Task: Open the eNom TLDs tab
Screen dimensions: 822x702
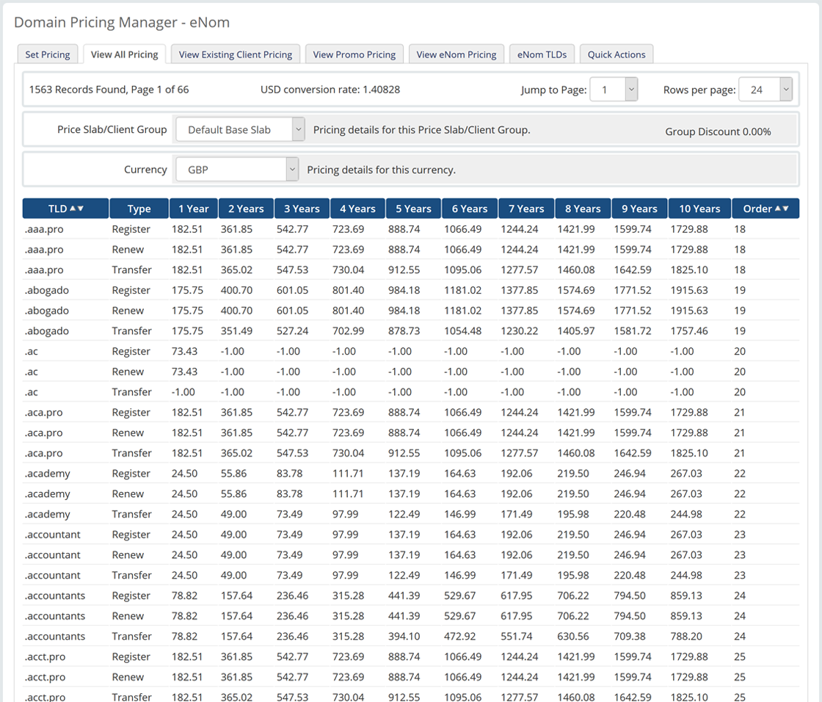Action: click(542, 54)
